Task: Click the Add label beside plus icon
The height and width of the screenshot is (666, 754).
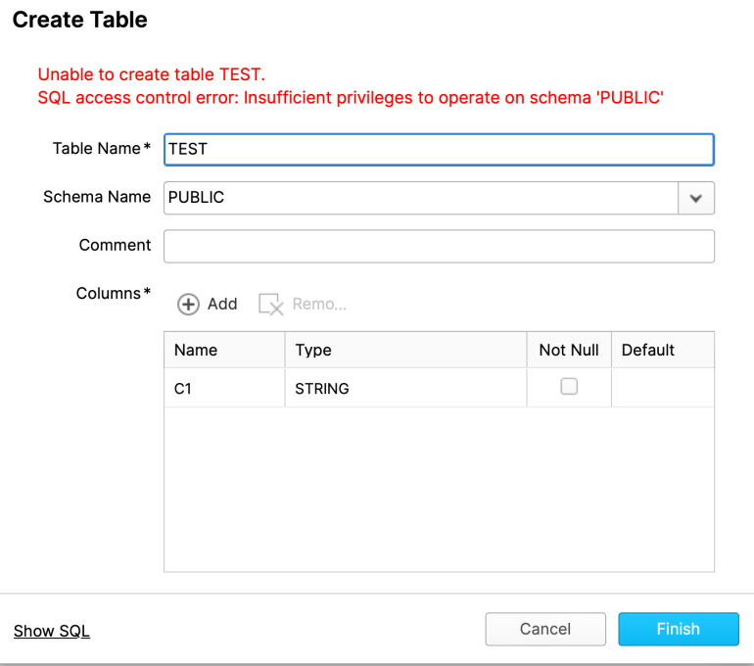Action: (222, 305)
